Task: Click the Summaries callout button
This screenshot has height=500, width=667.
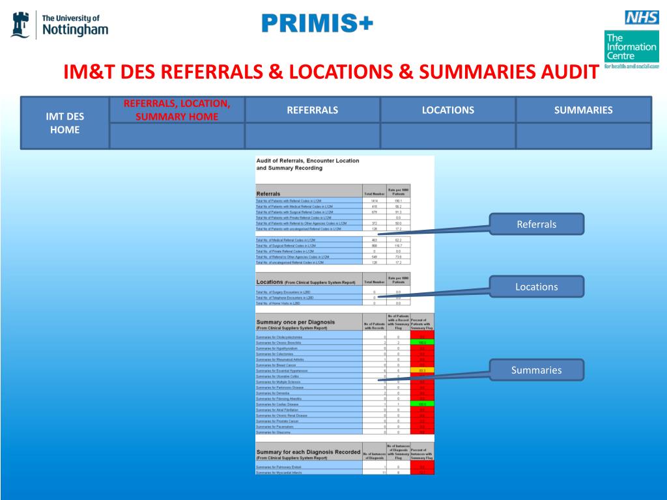Action: [x=537, y=370]
